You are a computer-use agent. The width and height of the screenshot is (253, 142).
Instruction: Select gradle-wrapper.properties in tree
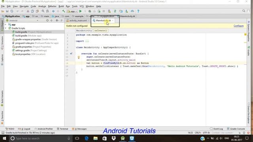(x=34, y=39)
